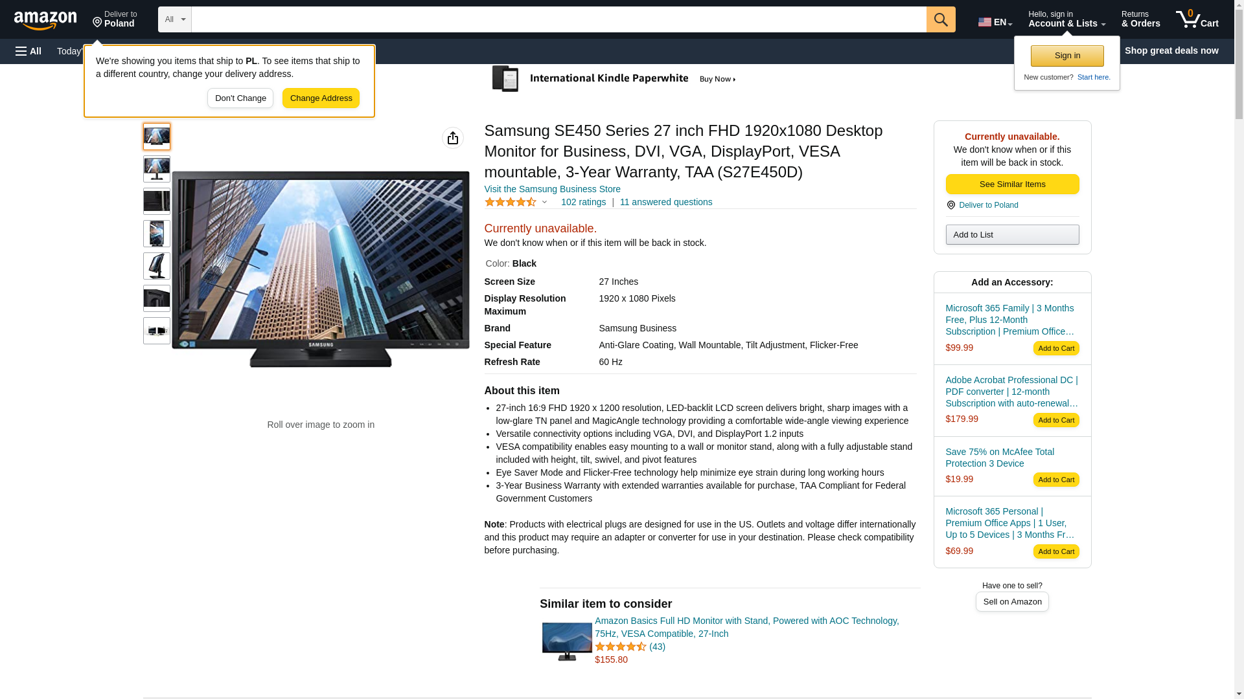Select the second product thumbnail image
This screenshot has height=699, width=1244.
pos(156,169)
